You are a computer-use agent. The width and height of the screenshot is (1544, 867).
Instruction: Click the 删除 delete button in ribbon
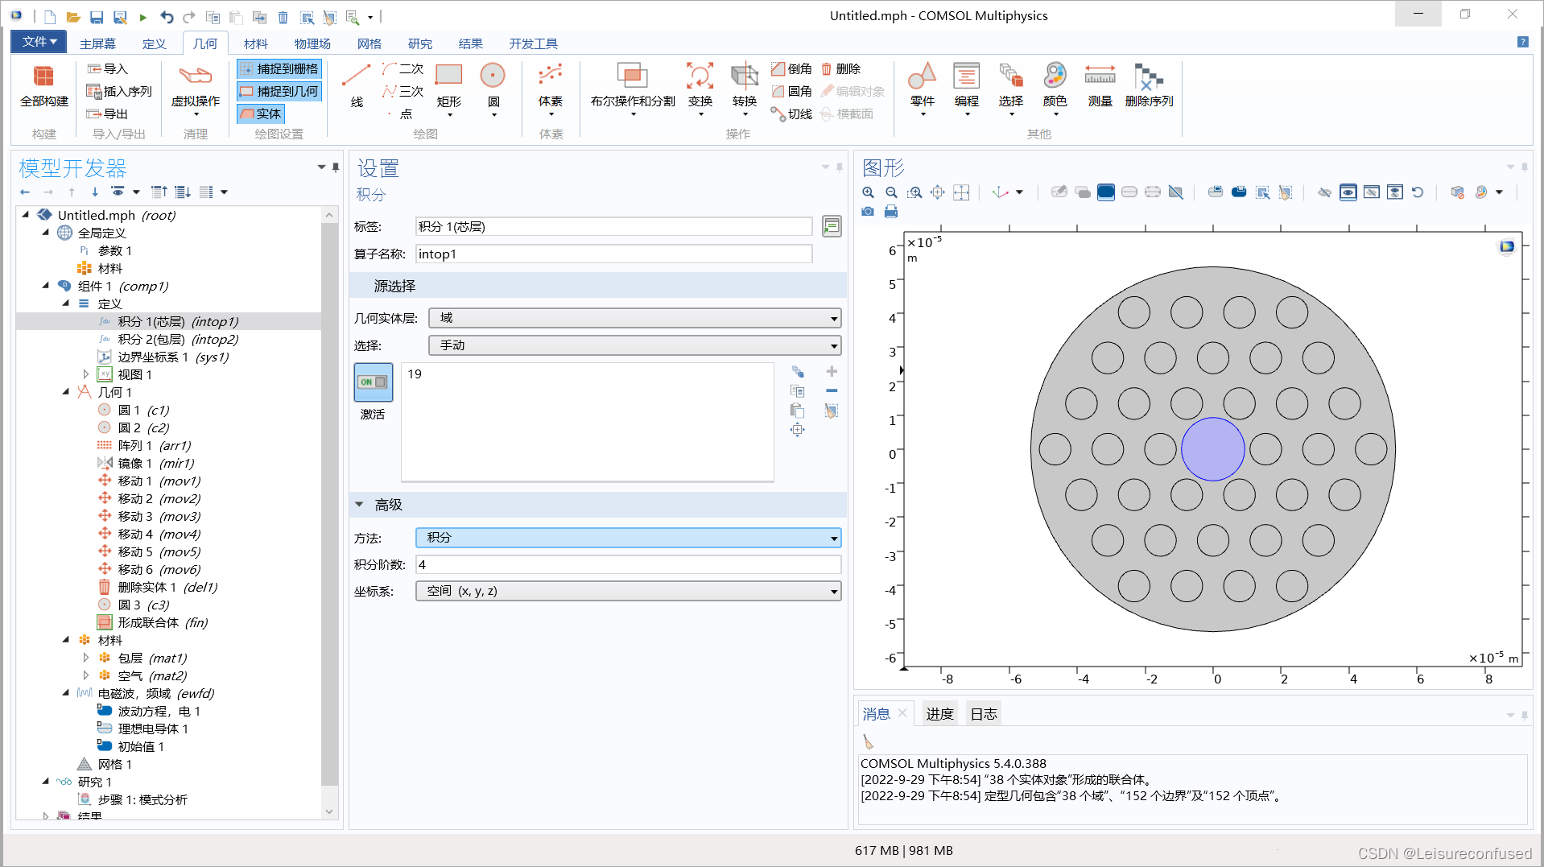841,69
